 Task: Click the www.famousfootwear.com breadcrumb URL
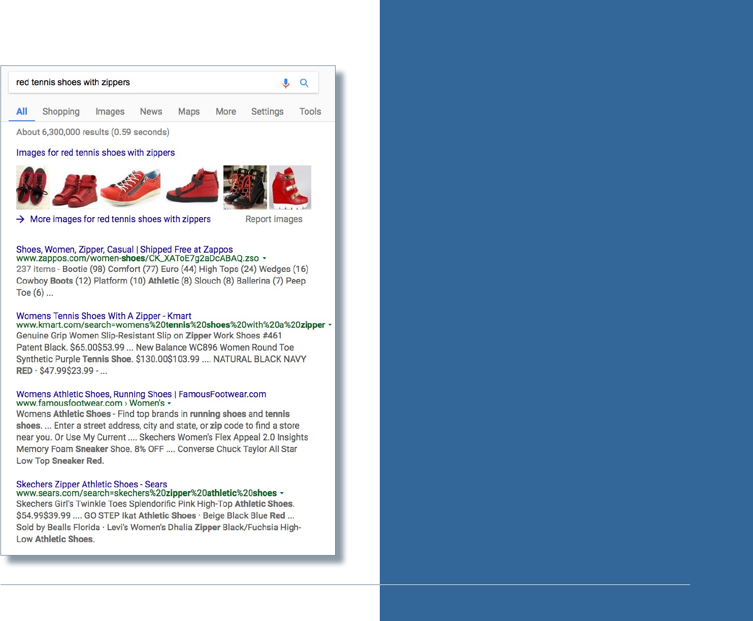(x=90, y=403)
